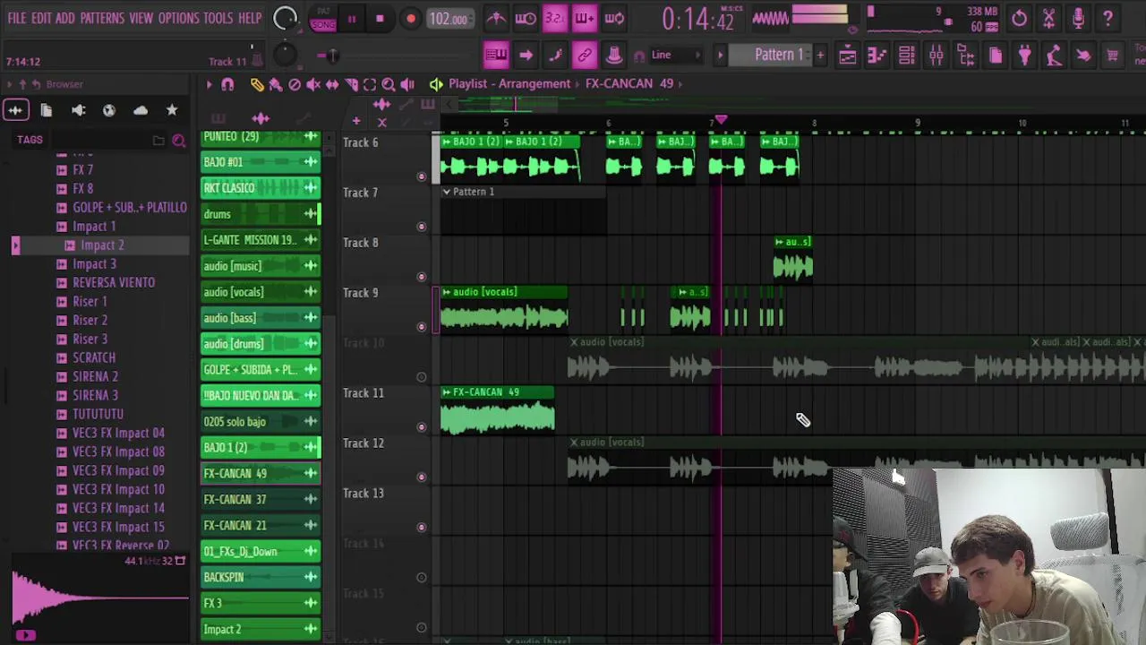
Task: Open the audio [vocals] clip menu on Track 9
Action: (x=446, y=292)
